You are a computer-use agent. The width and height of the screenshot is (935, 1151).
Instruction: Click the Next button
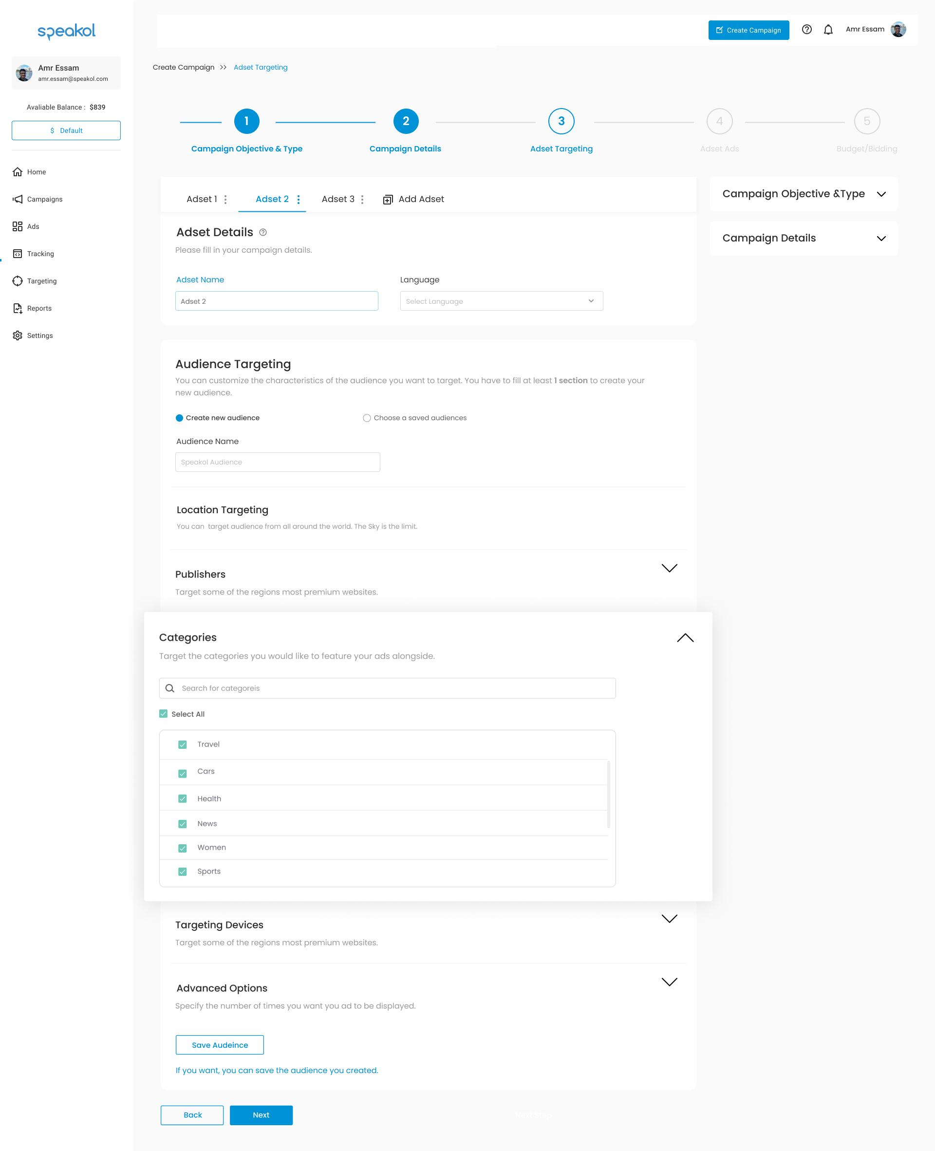[x=261, y=1115]
